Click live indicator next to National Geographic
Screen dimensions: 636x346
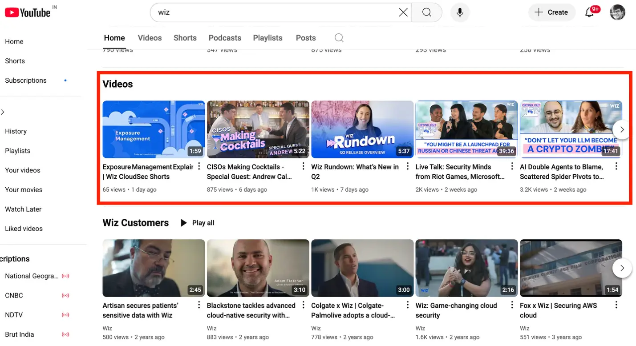65,276
